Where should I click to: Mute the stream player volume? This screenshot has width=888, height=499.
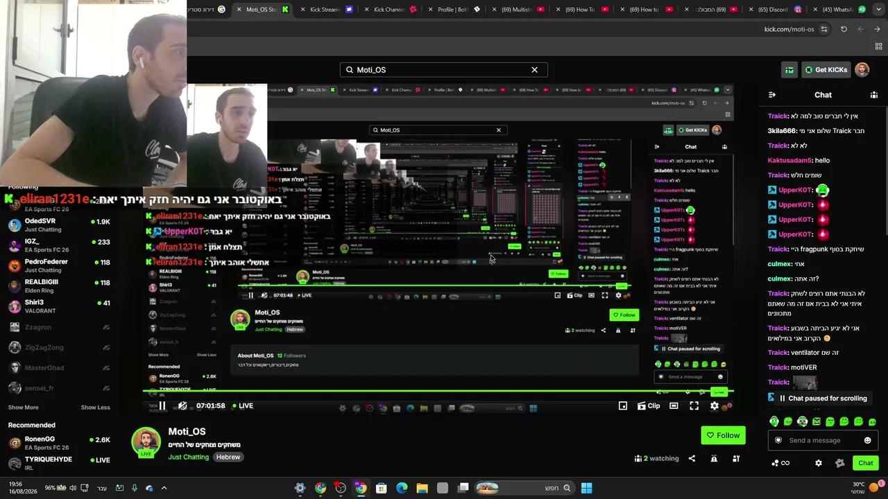click(182, 406)
